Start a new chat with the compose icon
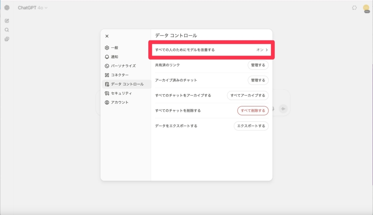This screenshot has width=373, height=215. coord(7,21)
